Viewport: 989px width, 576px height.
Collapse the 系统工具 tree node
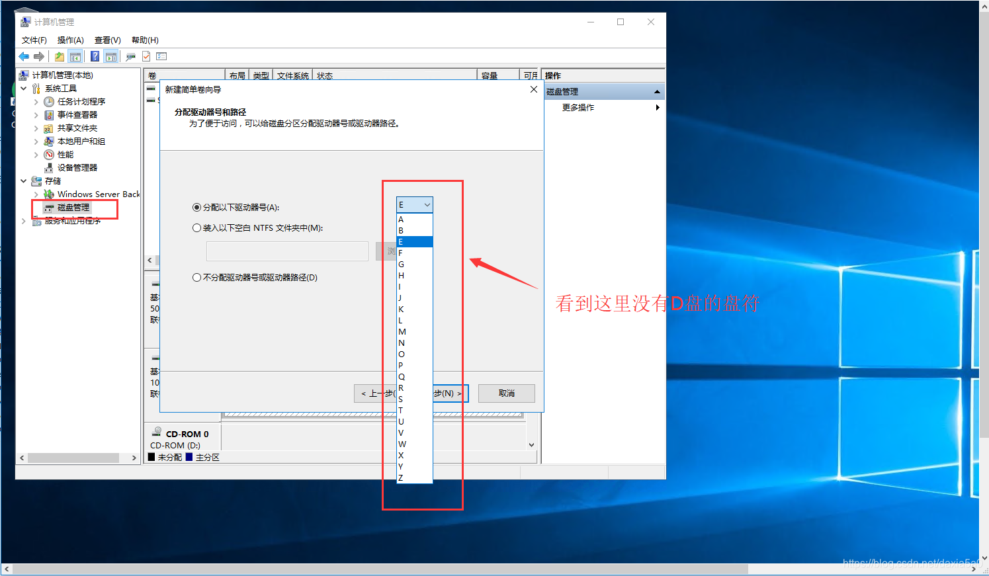(x=24, y=89)
